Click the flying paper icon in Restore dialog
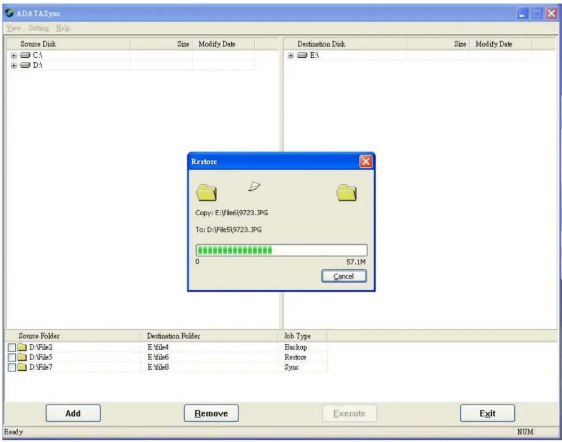The width and height of the screenshot is (562, 442). click(254, 186)
